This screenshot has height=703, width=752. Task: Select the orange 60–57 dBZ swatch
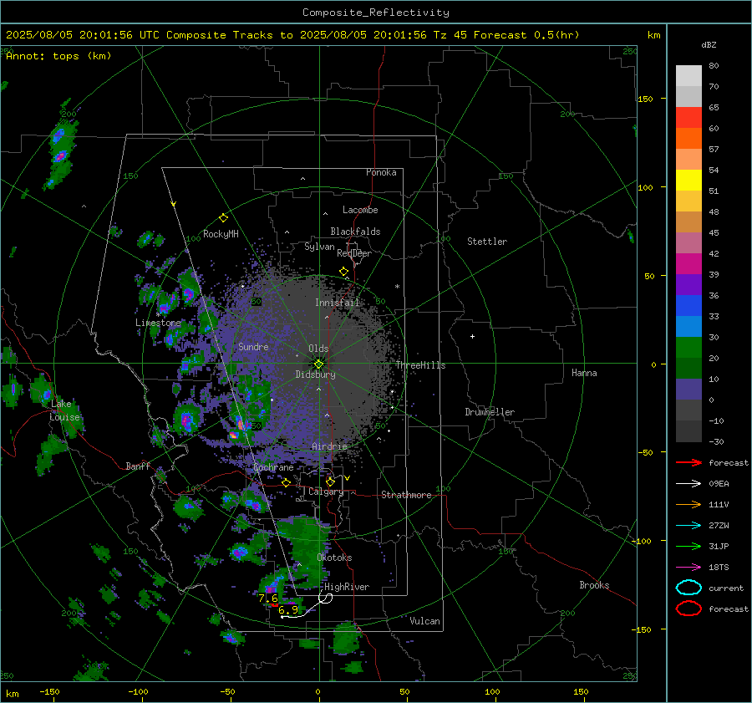[688, 138]
